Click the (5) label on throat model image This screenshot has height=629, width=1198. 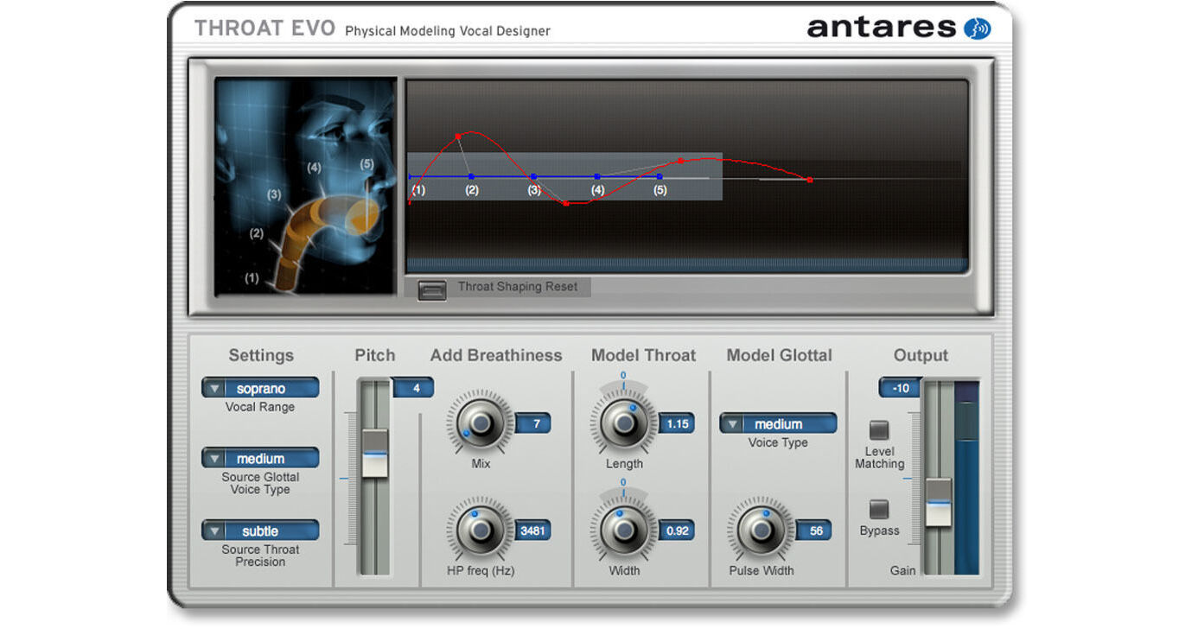tap(366, 163)
